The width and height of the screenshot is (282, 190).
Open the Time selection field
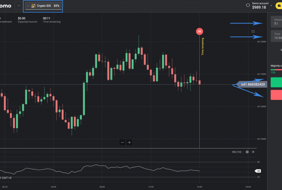276,36
